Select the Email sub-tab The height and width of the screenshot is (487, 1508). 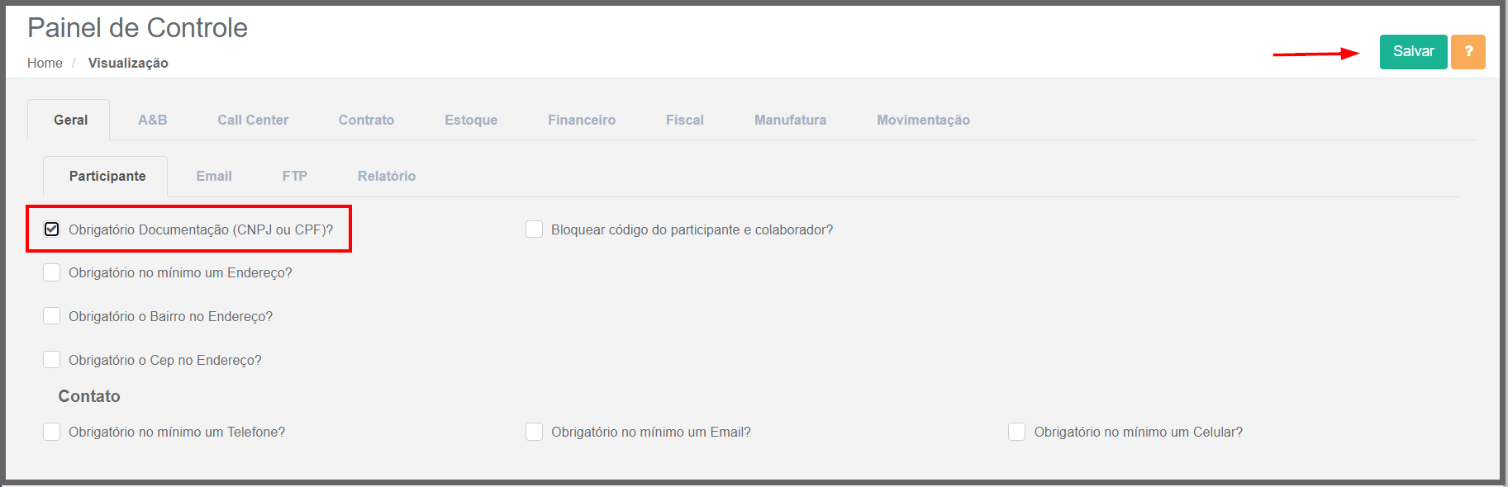point(214,176)
